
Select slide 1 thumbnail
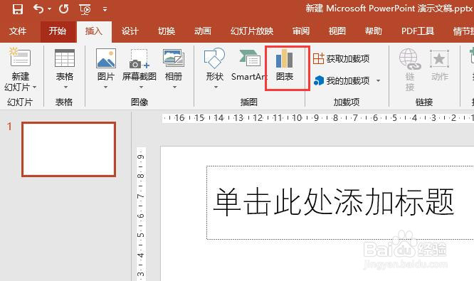[68, 149]
